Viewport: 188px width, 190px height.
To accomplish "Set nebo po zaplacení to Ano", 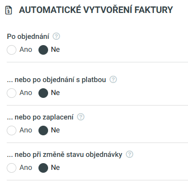I will point(12,131).
